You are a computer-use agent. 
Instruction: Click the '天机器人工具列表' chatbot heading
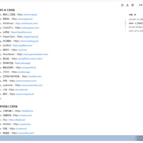(x=9, y=106)
